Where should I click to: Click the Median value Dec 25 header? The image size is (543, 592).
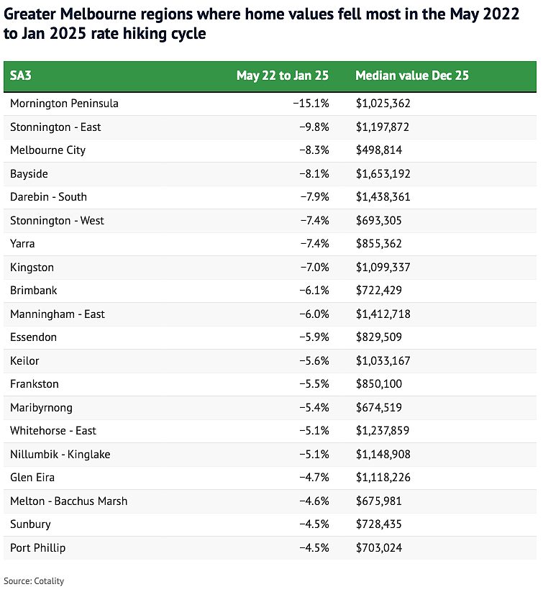tap(412, 76)
